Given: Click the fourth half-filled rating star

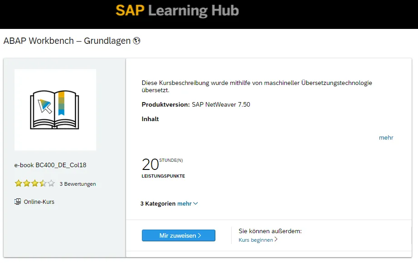Looking at the screenshot, I should click(43, 183).
